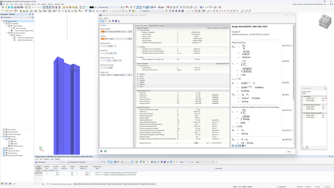Click filter funnel icon in results table toolbar

[x=171, y=162]
